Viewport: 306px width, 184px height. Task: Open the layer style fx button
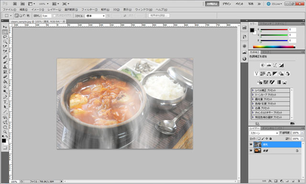coord(270,181)
